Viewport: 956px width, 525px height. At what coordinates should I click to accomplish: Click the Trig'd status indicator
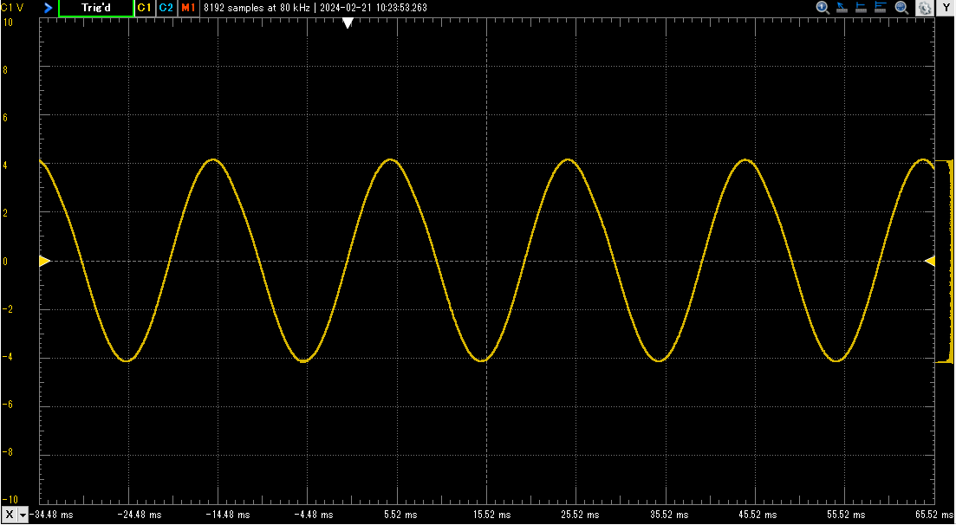[95, 8]
